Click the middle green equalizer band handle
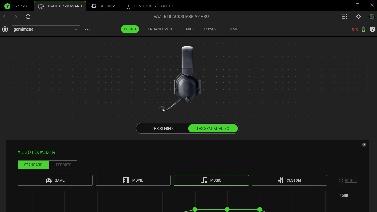377x212 pixels. point(227,209)
